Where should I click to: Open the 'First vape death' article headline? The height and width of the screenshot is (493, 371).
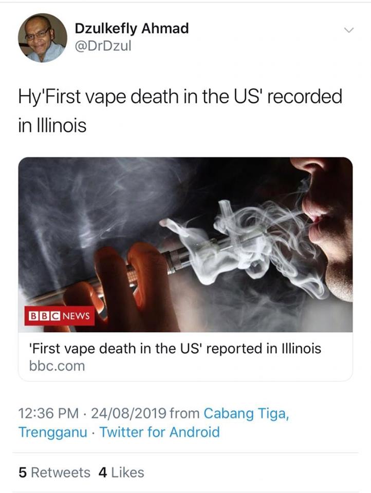(175, 348)
